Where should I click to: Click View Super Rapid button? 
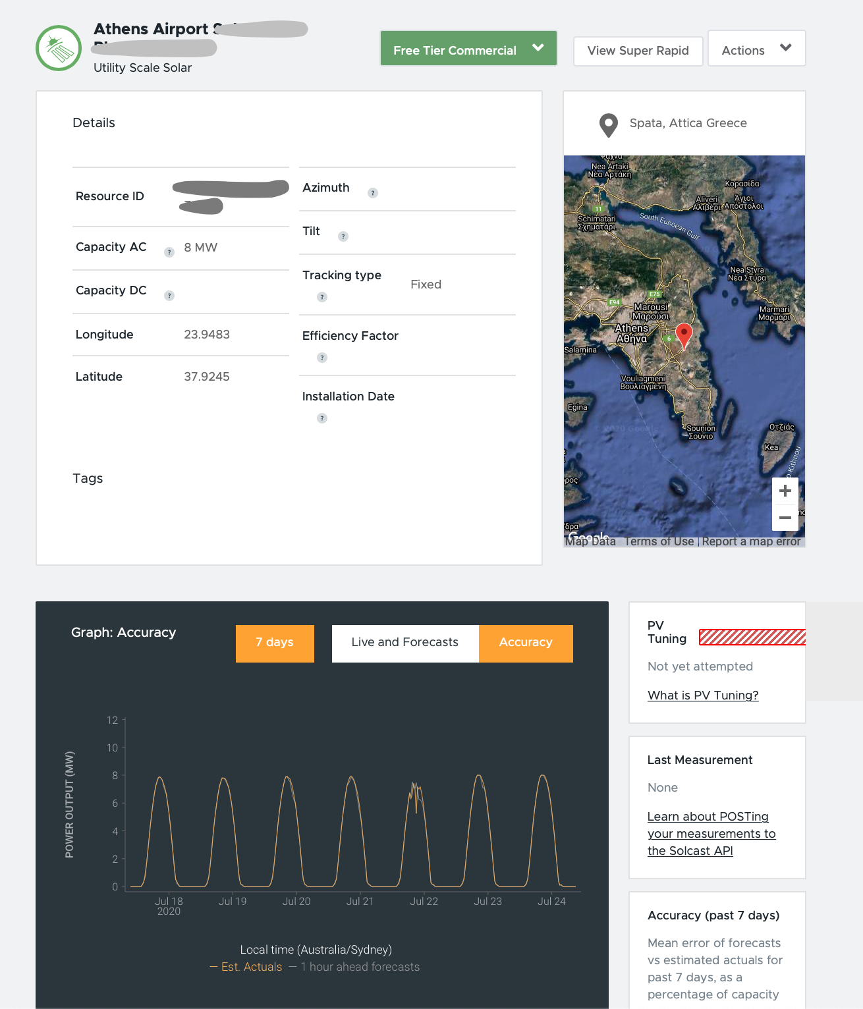coord(638,51)
